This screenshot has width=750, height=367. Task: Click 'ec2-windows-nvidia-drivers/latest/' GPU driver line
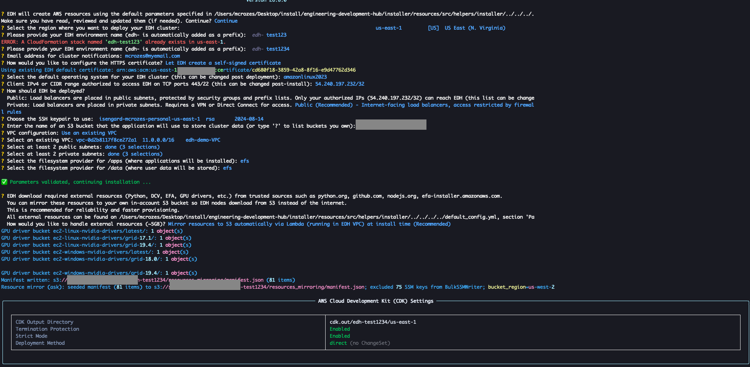pos(95,252)
